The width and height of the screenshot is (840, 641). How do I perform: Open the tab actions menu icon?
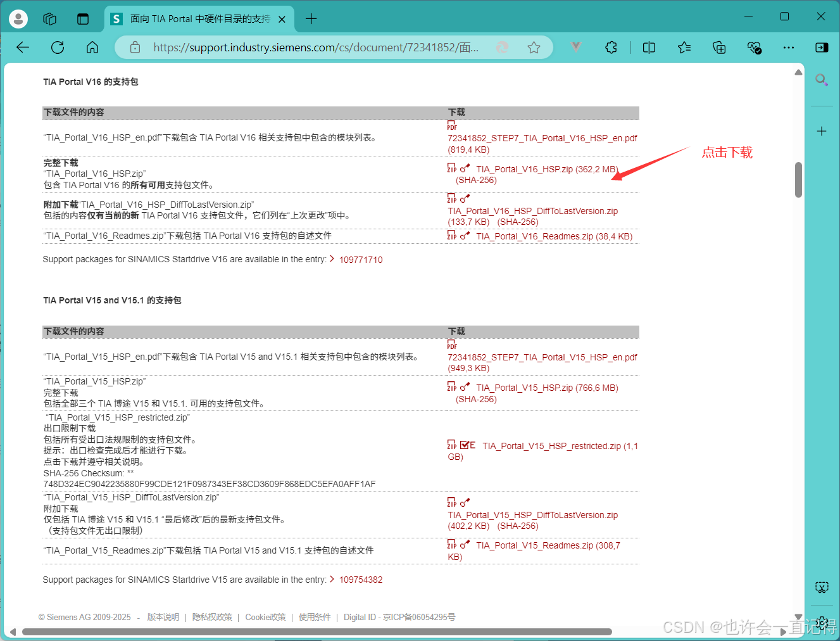coord(83,19)
